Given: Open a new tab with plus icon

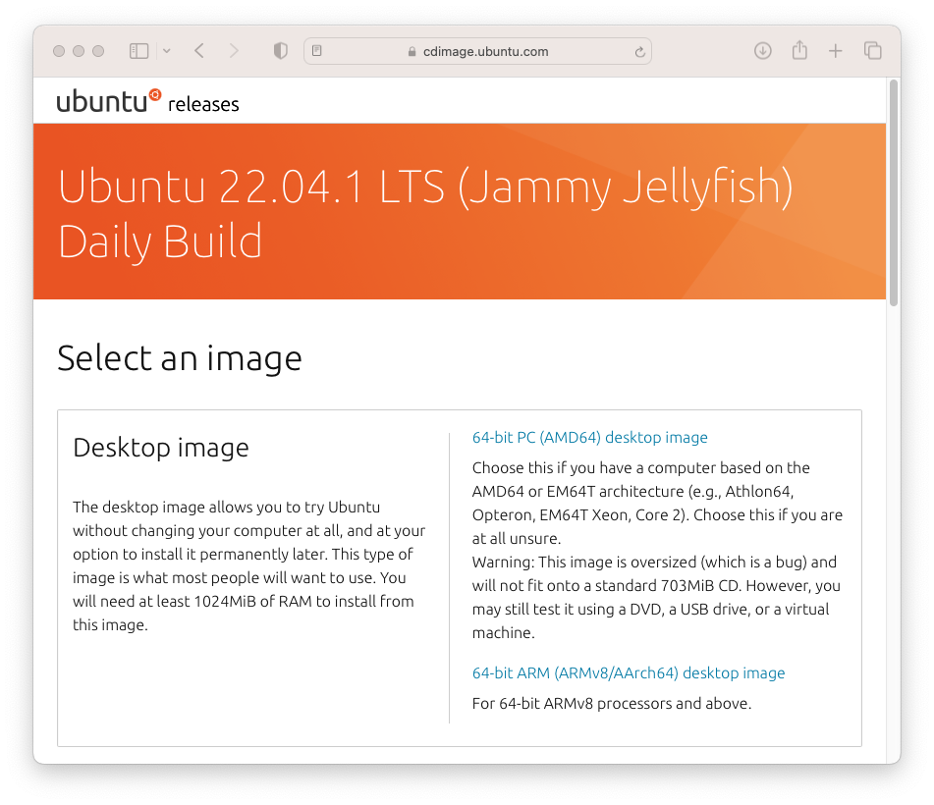Looking at the screenshot, I should (835, 51).
